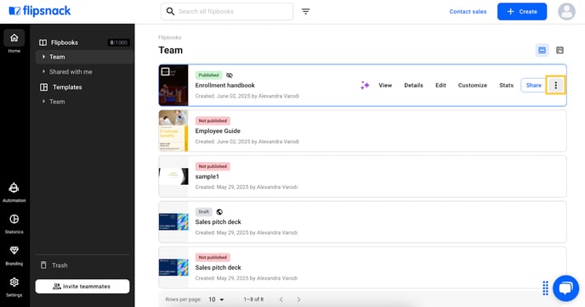The image size is (585, 307).
Task: Open the Home sidebar icon
Action: 14,42
